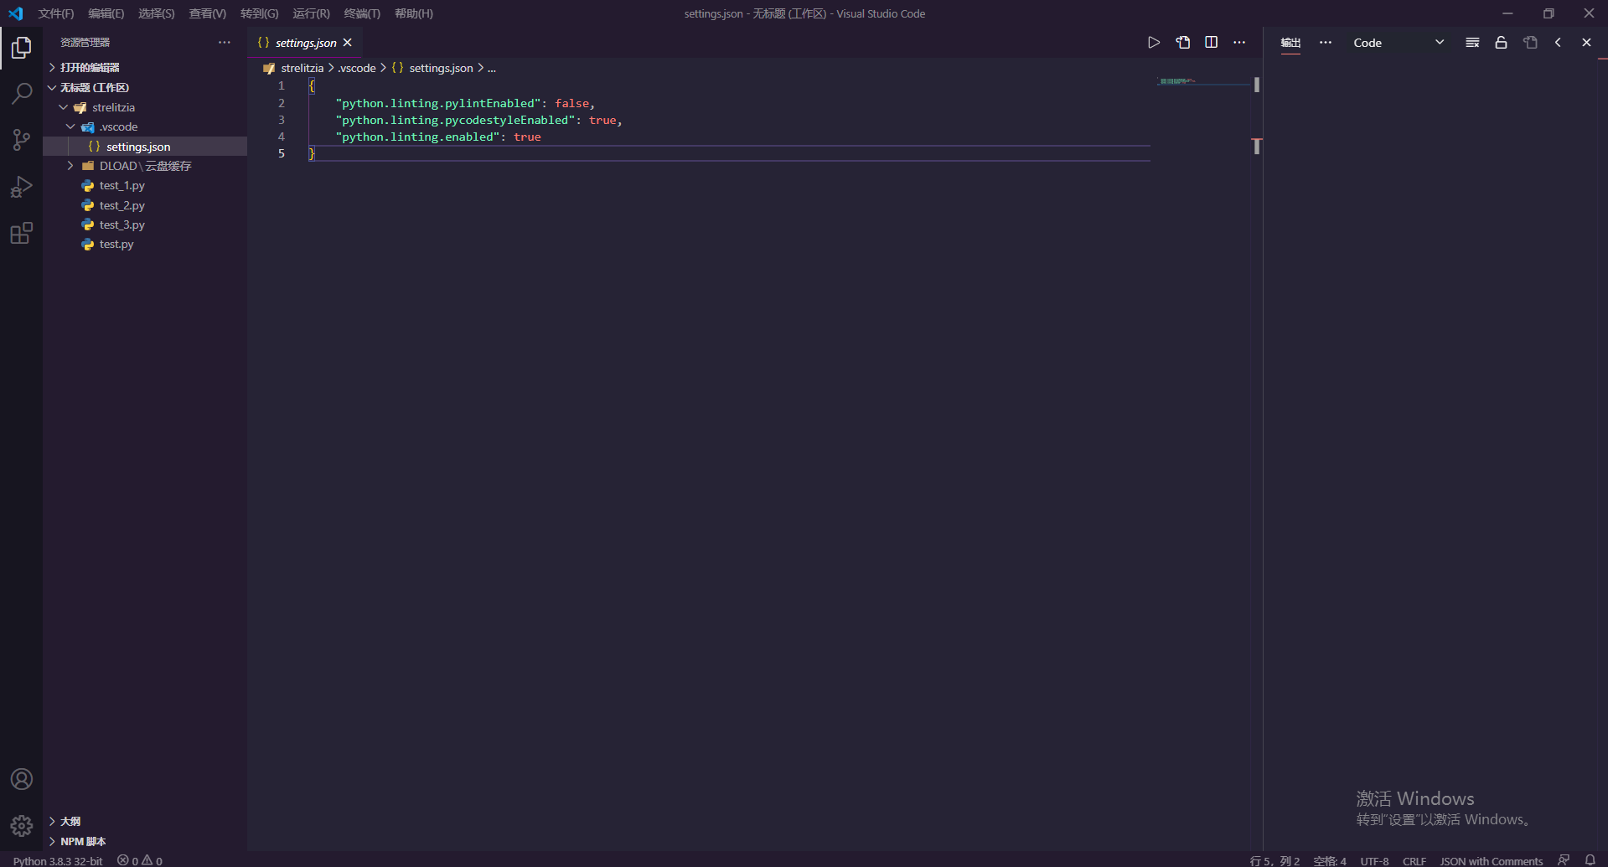Open editor more actions ellipsis
This screenshot has width=1608, height=867.
tap(1240, 43)
